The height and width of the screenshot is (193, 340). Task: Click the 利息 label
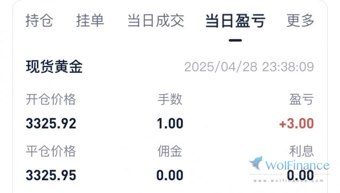click(x=302, y=151)
